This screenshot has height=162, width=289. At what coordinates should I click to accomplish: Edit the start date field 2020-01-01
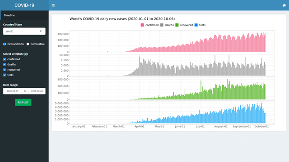coord(13,91)
